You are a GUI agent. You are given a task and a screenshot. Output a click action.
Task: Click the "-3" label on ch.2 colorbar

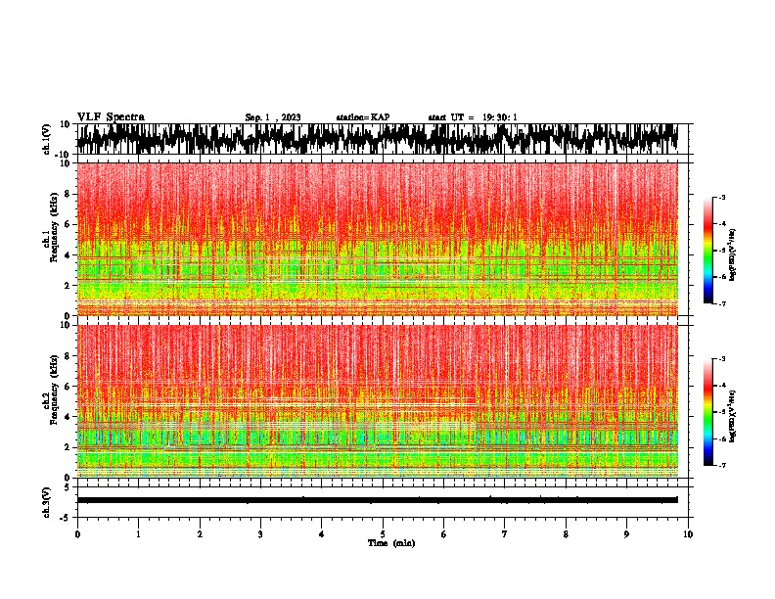[x=721, y=359]
